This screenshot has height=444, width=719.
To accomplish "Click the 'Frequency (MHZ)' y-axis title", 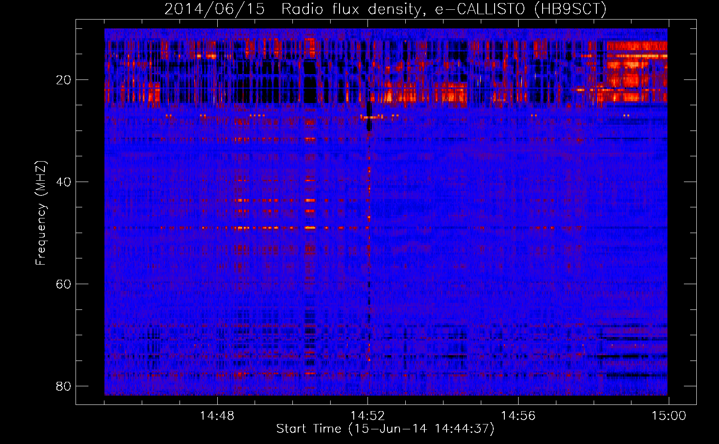I will (41, 213).
